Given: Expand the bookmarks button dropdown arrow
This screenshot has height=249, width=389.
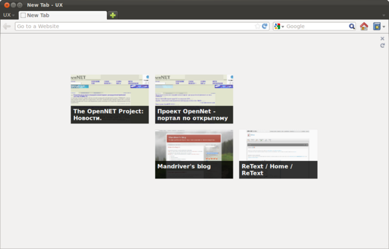Looking at the screenshot, I should pos(384,27).
